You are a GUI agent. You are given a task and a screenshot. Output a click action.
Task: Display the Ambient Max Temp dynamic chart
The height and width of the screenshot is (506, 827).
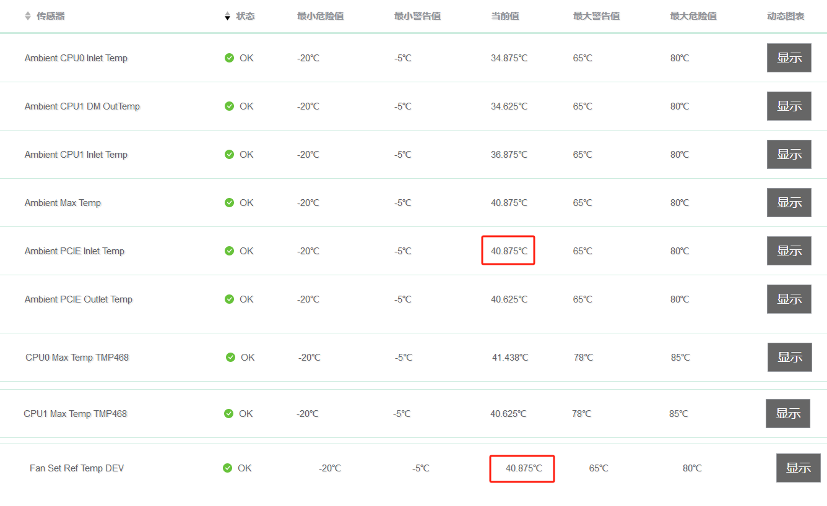coord(789,203)
